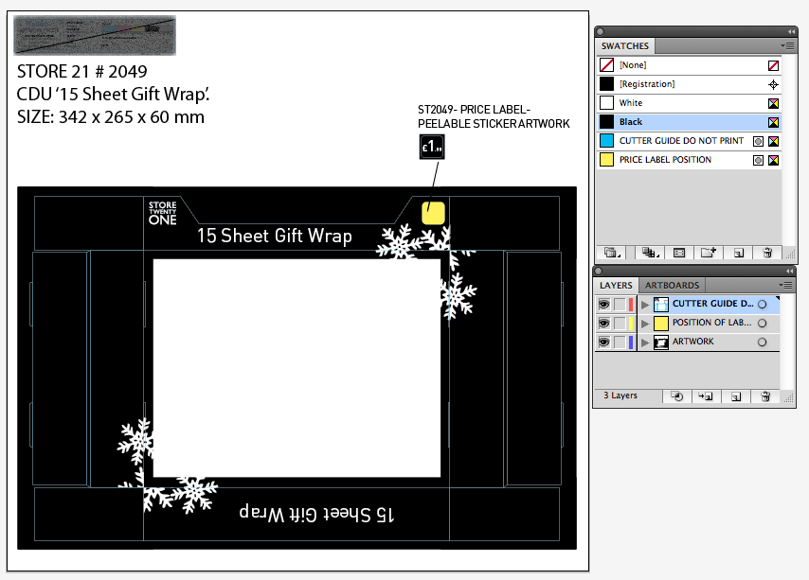Image resolution: width=809 pixels, height=580 pixels.
Task: Switch to the ARTBOARDS tab
Action: tap(672, 286)
